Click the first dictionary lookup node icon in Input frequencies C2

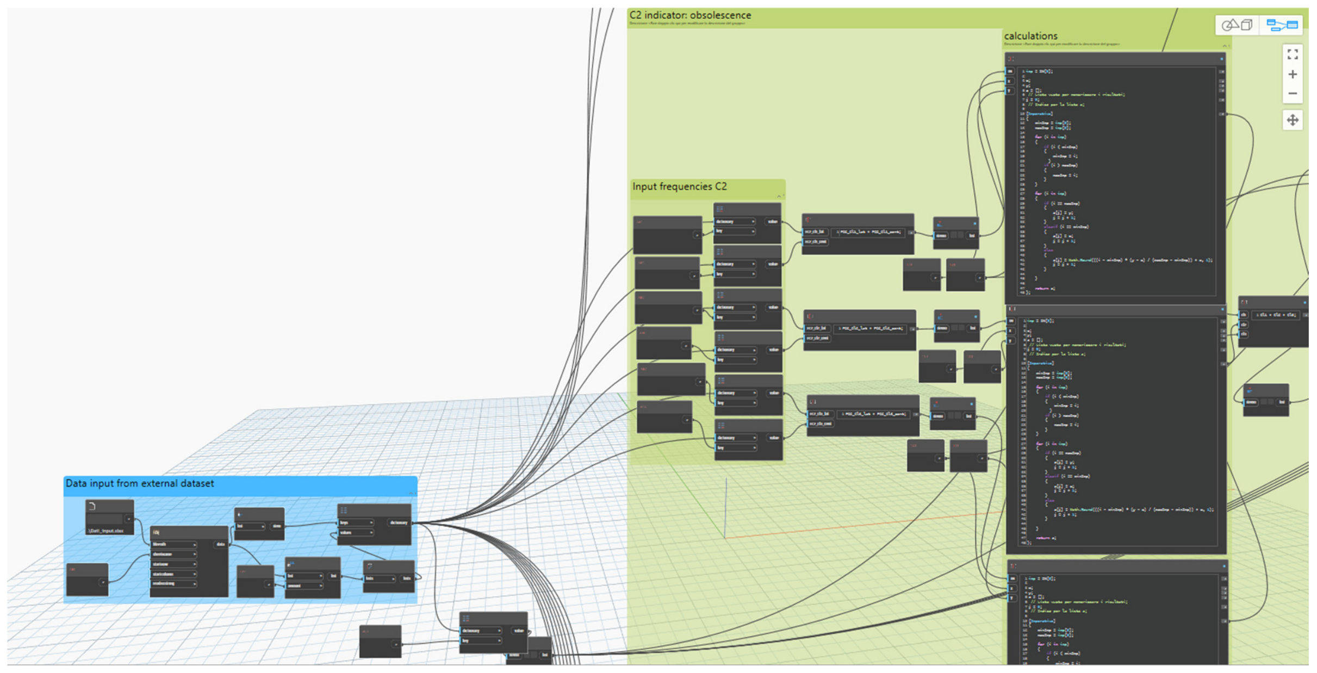719,209
